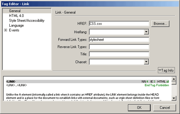Image resolution: width=180 pixels, height=114 pixels.
Task: Click the 'NN 4' compatibility label
Action: coord(145,81)
